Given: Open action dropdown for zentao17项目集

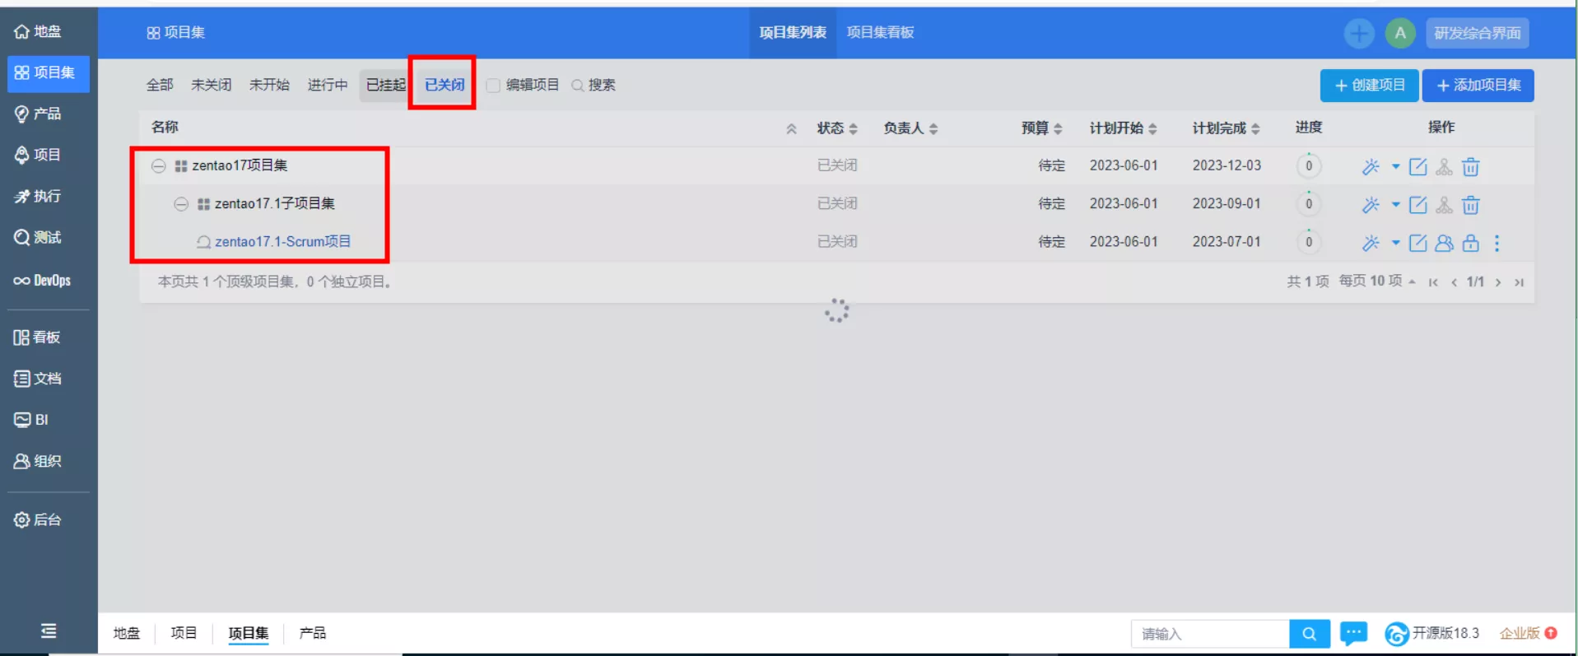Looking at the screenshot, I should click(1395, 167).
